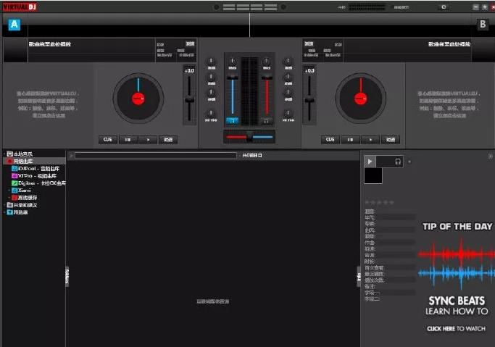Start playback on deck A
This screenshot has width=495, height=347.
pyautogui.click(x=148, y=140)
